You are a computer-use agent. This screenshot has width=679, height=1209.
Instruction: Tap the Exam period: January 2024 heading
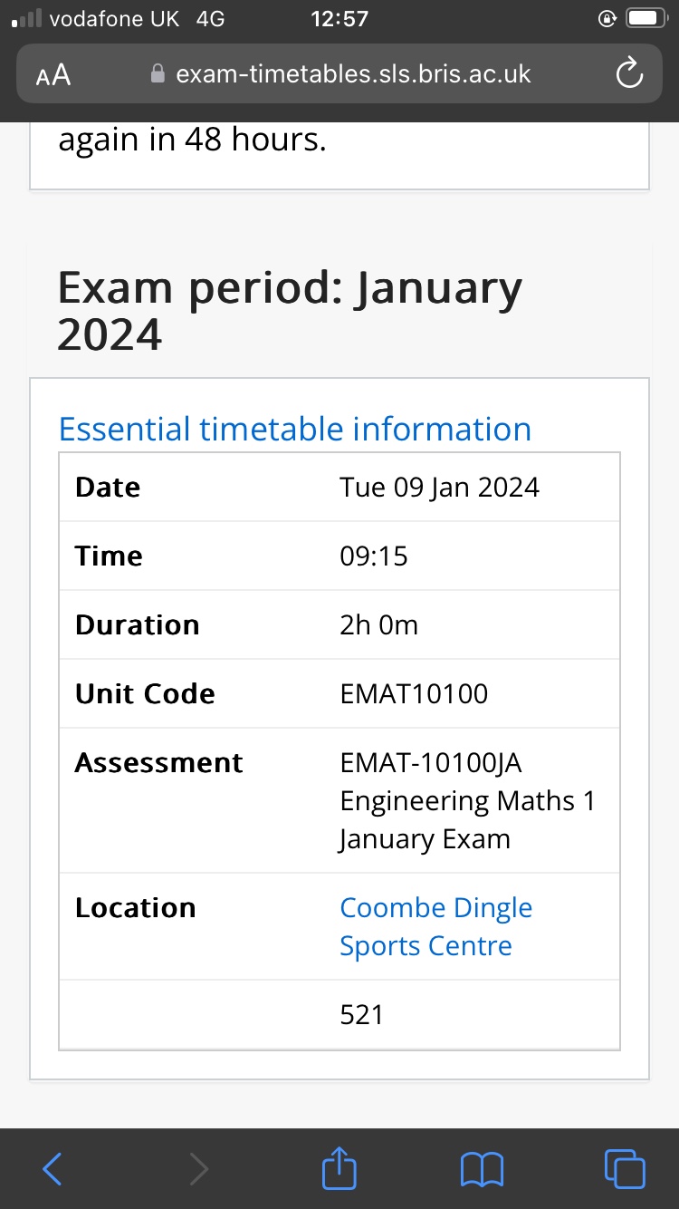[290, 311]
